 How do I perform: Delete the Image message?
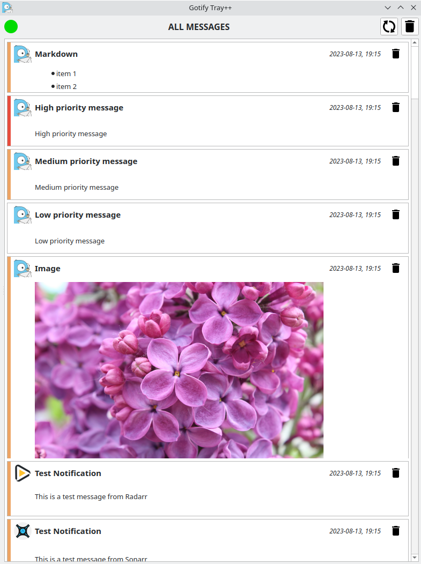coord(396,269)
